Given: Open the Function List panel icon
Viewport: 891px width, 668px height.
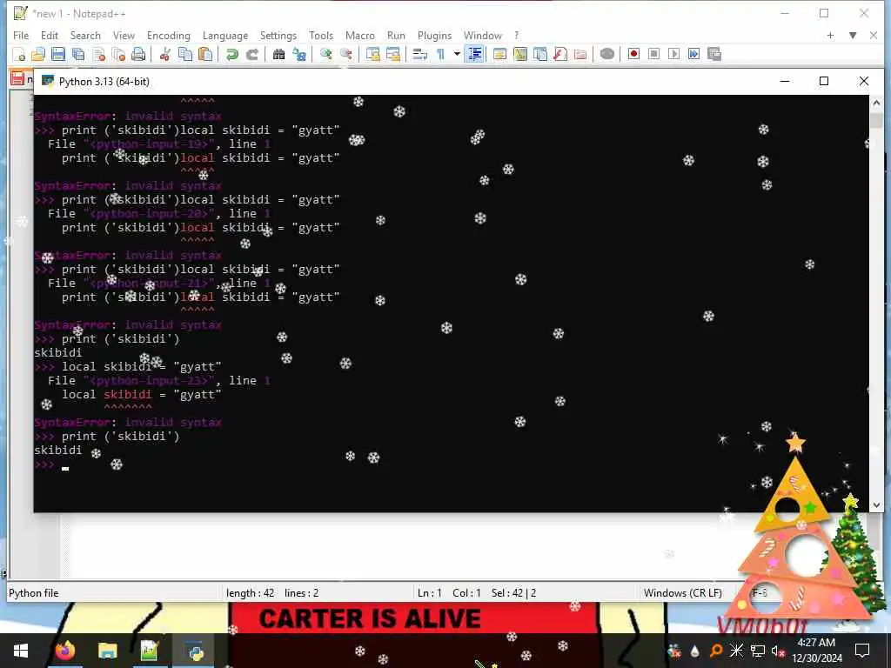Looking at the screenshot, I should (560, 55).
